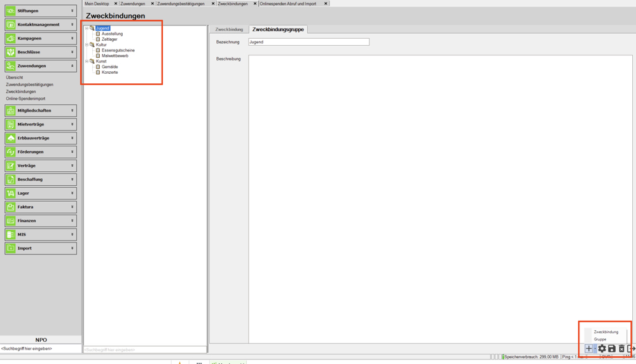Click the Stiftungen sidebar icon
Viewport: 636px width, 364px height.
pyautogui.click(x=11, y=11)
